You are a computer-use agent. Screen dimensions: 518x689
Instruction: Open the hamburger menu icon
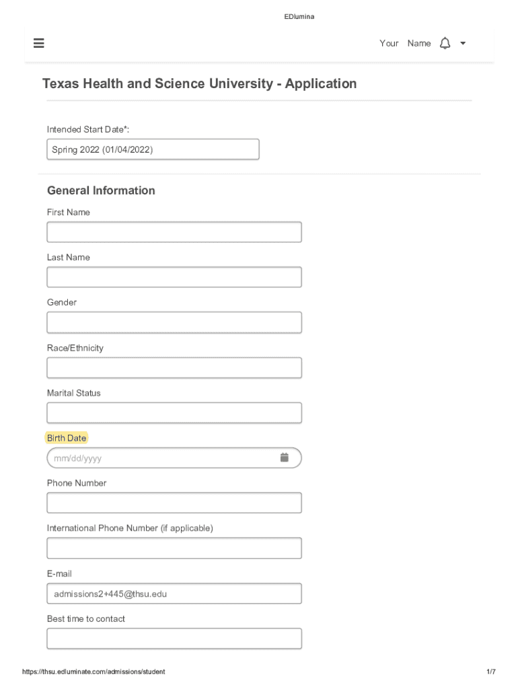pyautogui.click(x=38, y=43)
